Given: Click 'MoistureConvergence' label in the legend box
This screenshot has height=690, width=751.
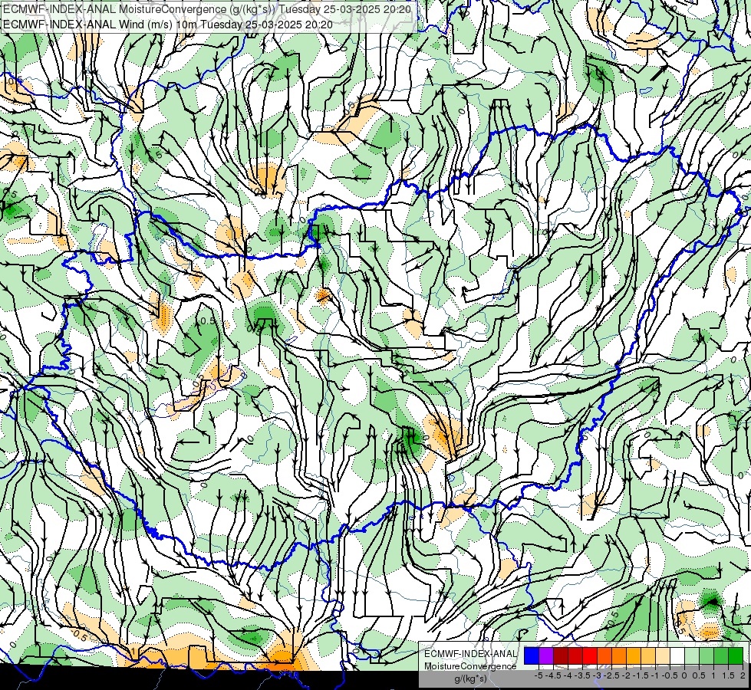Looking at the screenshot, I should pos(470,666).
